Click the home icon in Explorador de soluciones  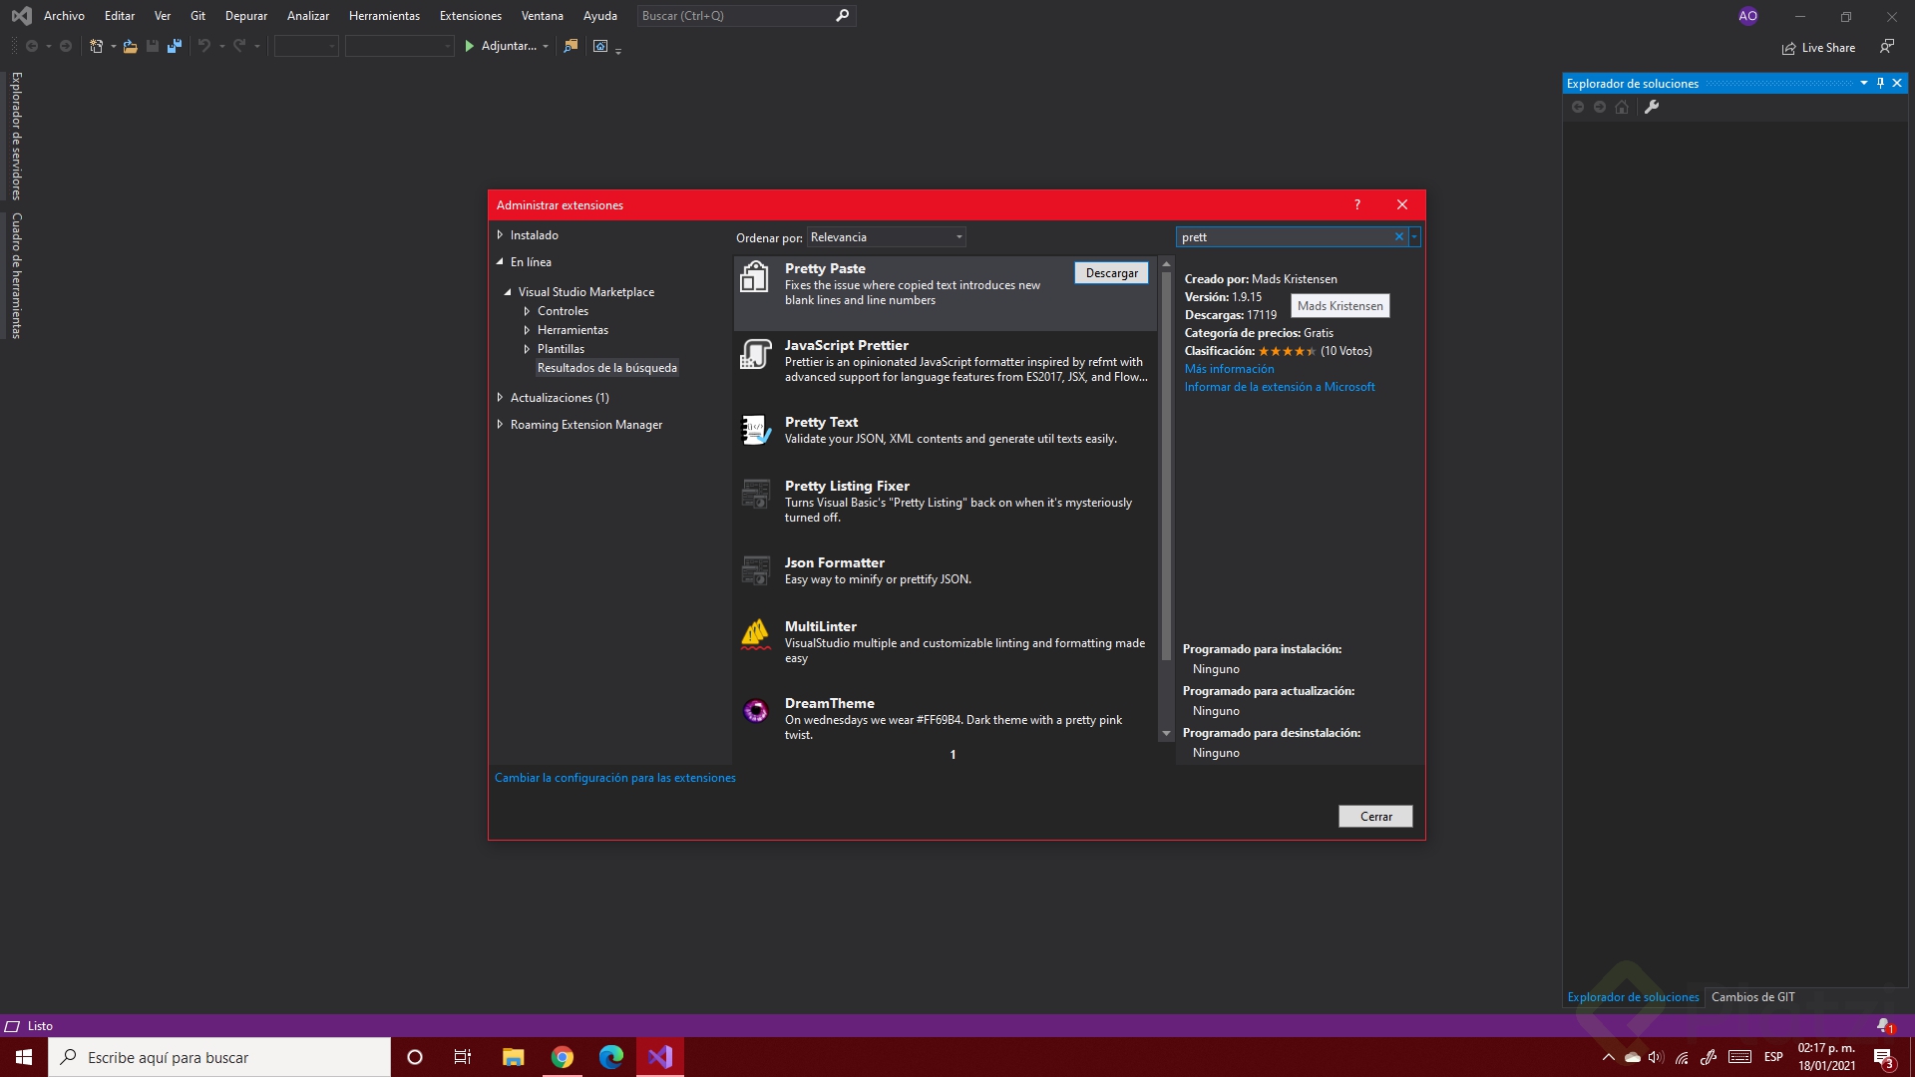click(x=1622, y=107)
